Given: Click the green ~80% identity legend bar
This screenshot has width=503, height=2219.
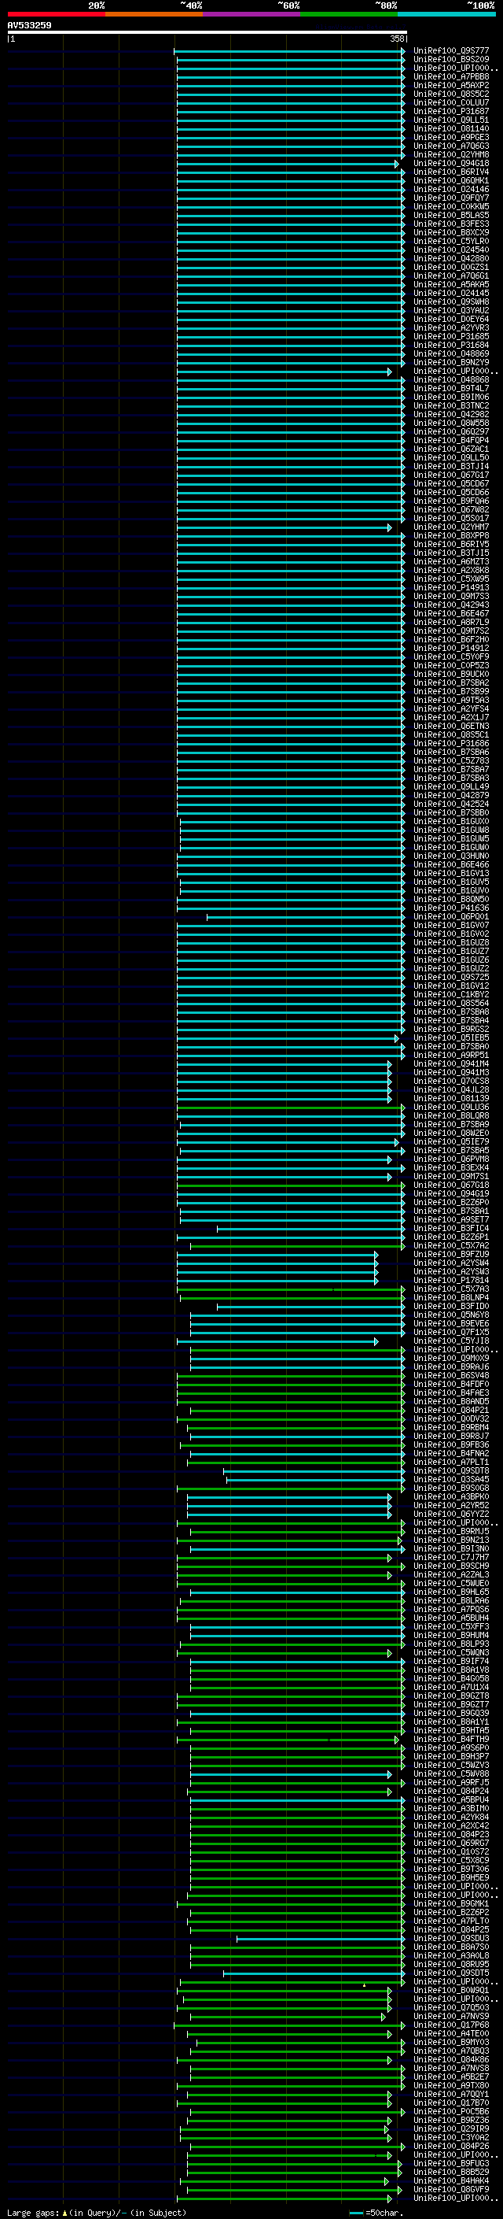Looking at the screenshot, I should (349, 14).
